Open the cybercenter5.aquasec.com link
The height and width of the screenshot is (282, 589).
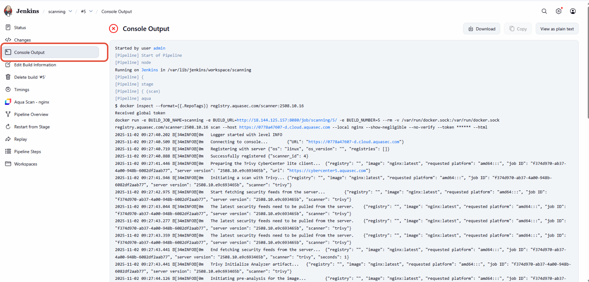[327, 171]
